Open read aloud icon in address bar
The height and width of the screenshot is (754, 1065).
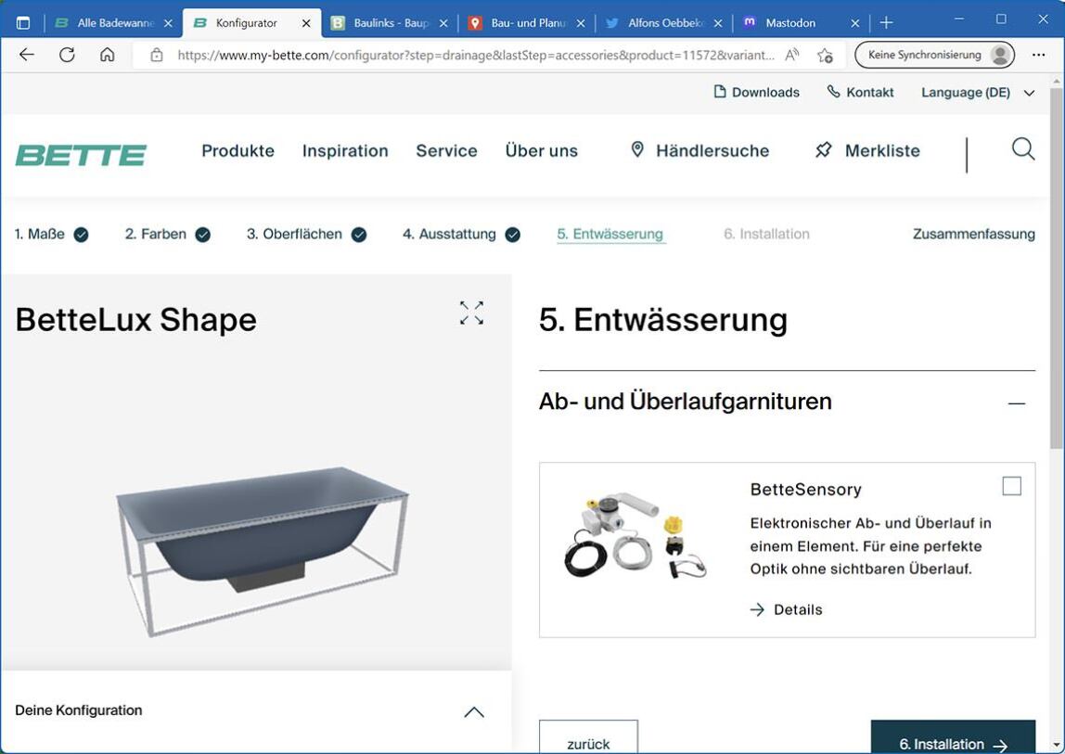point(791,55)
